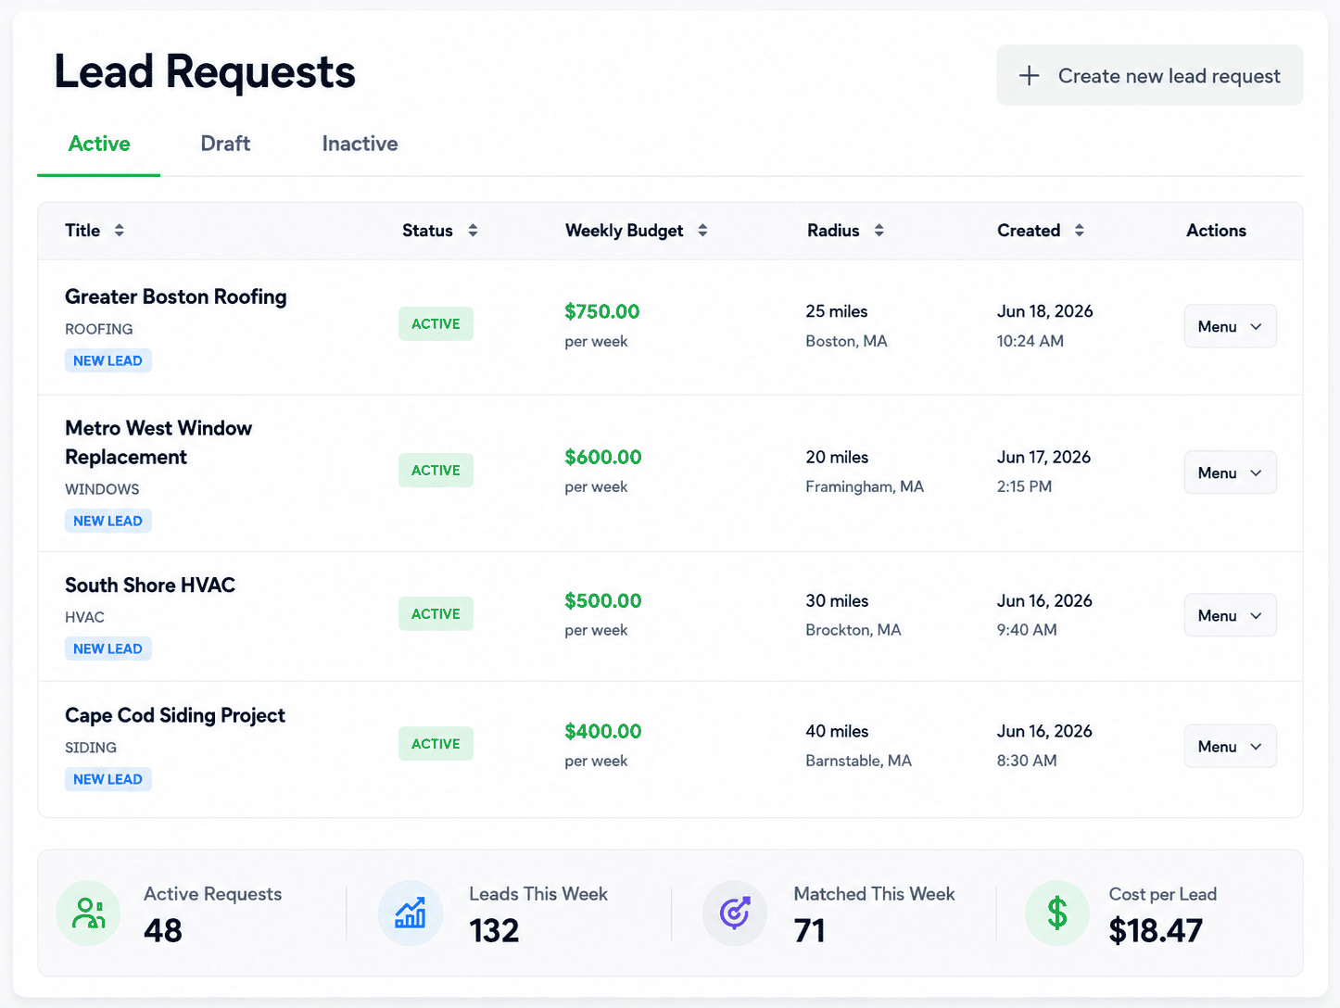
Task: Click the 30 miles radius value
Action: pyautogui.click(x=837, y=600)
